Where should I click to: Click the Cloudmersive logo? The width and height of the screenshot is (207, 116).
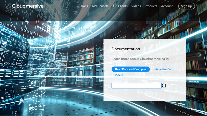28,6
